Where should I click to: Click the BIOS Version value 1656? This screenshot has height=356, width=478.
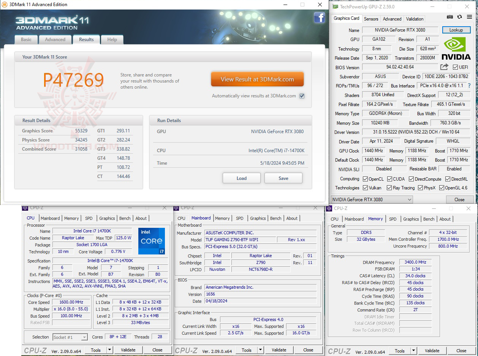coord(260,294)
